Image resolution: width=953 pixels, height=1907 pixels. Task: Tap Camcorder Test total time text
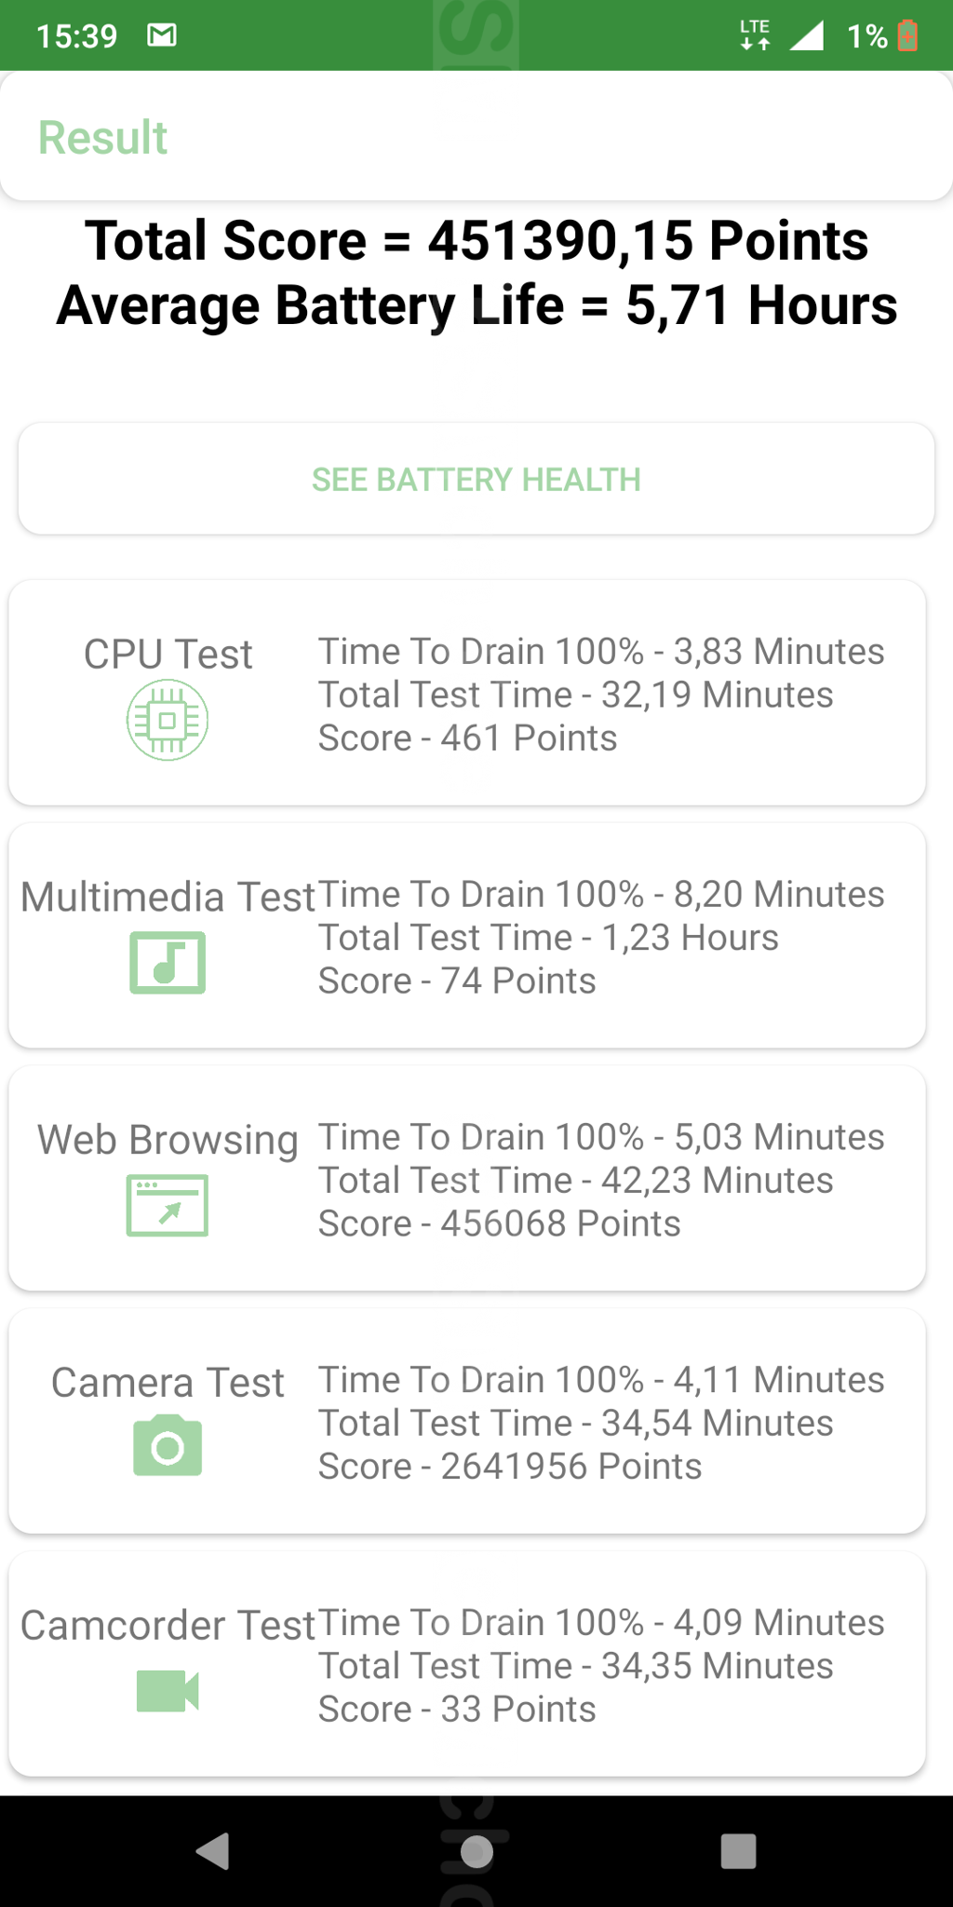point(575,1666)
